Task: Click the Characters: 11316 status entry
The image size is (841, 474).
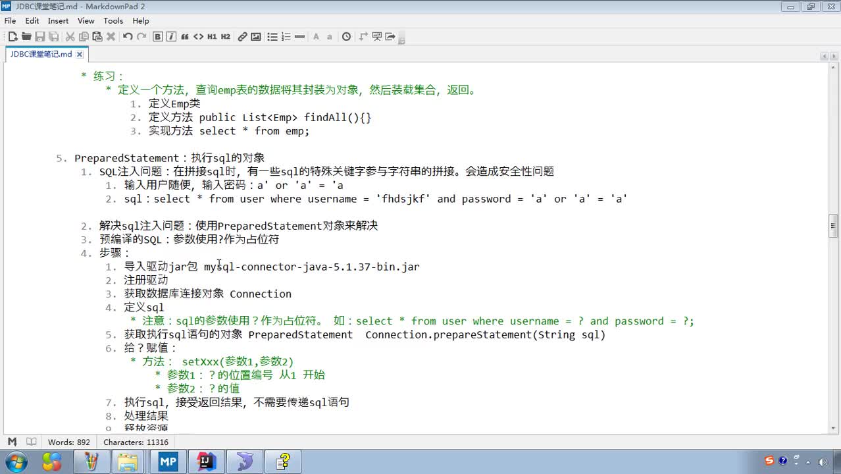Action: tap(136, 442)
